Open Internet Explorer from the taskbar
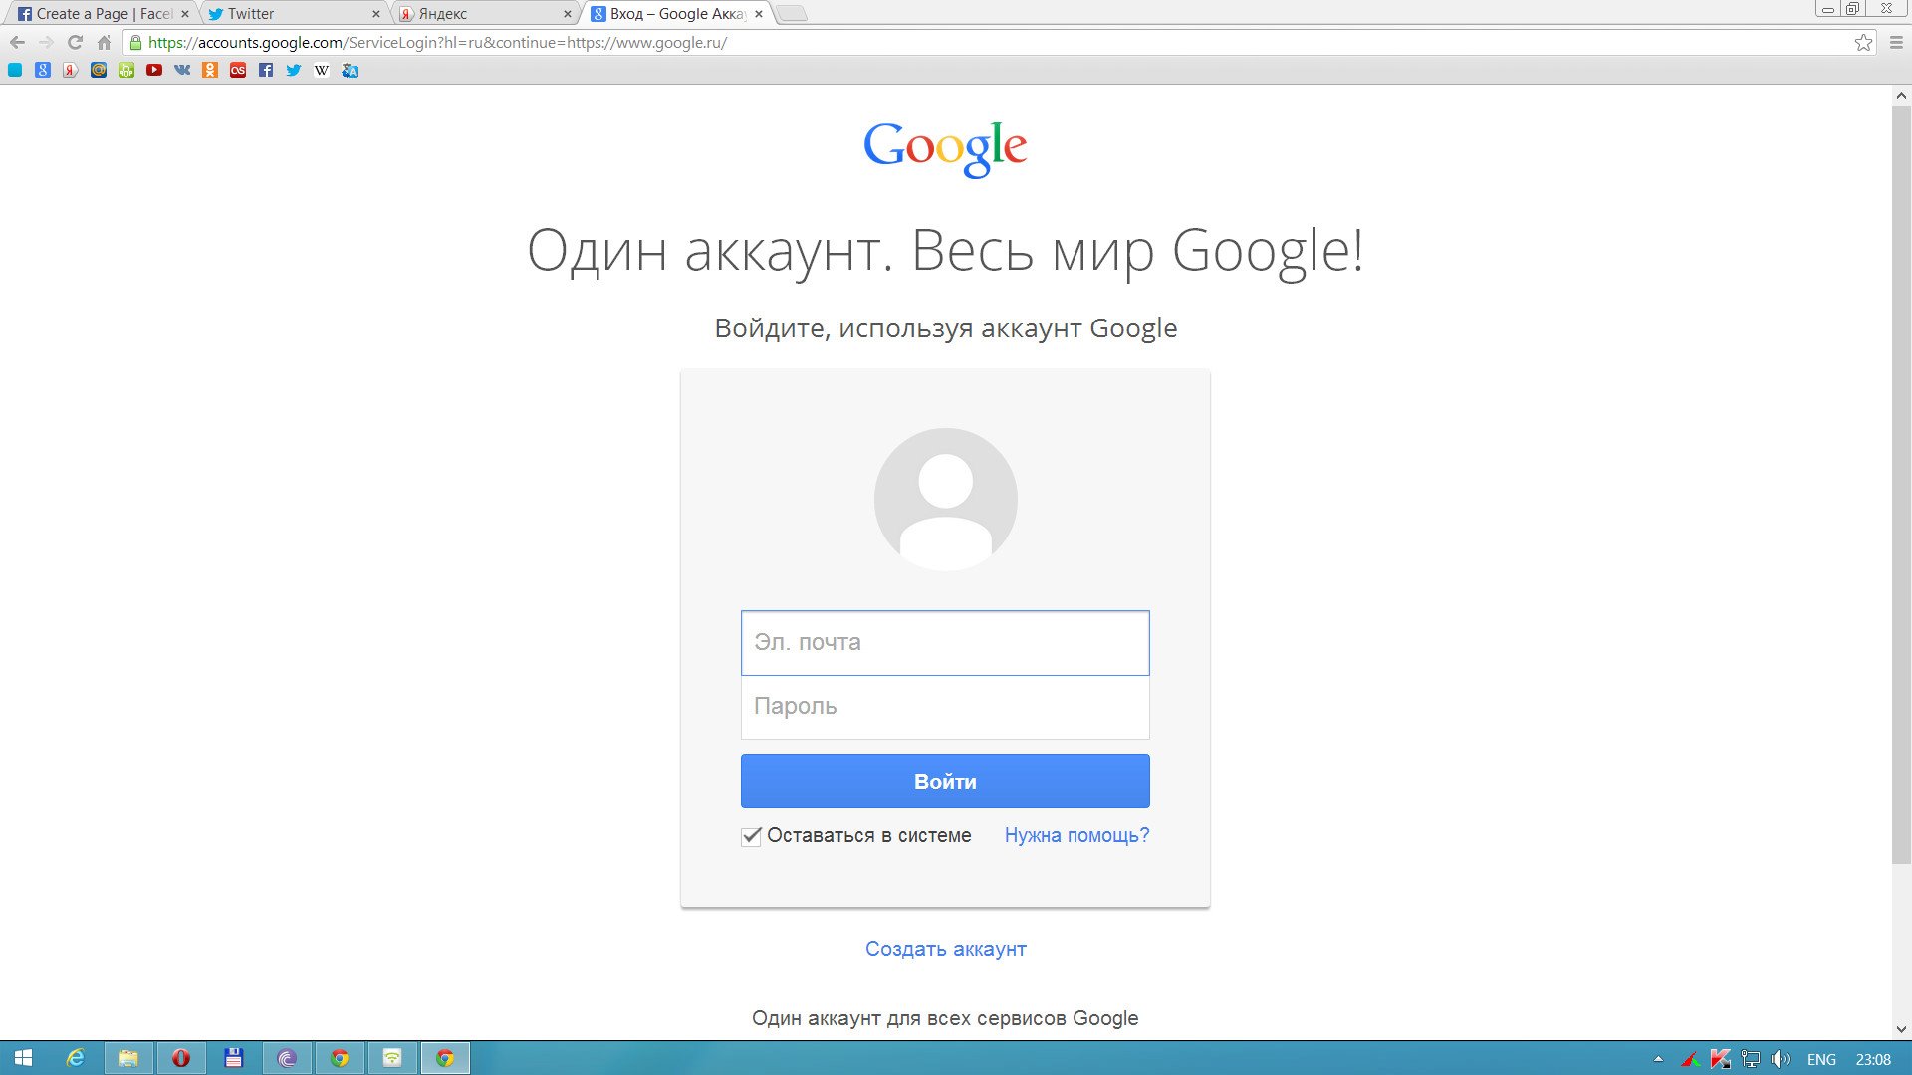 75,1058
